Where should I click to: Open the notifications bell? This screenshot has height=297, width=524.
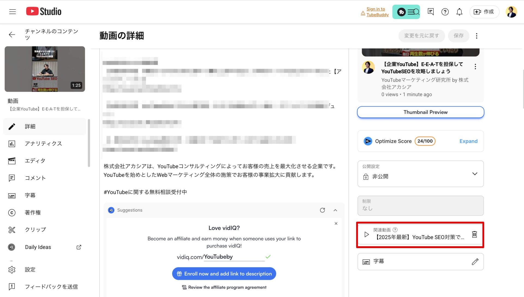[459, 12]
